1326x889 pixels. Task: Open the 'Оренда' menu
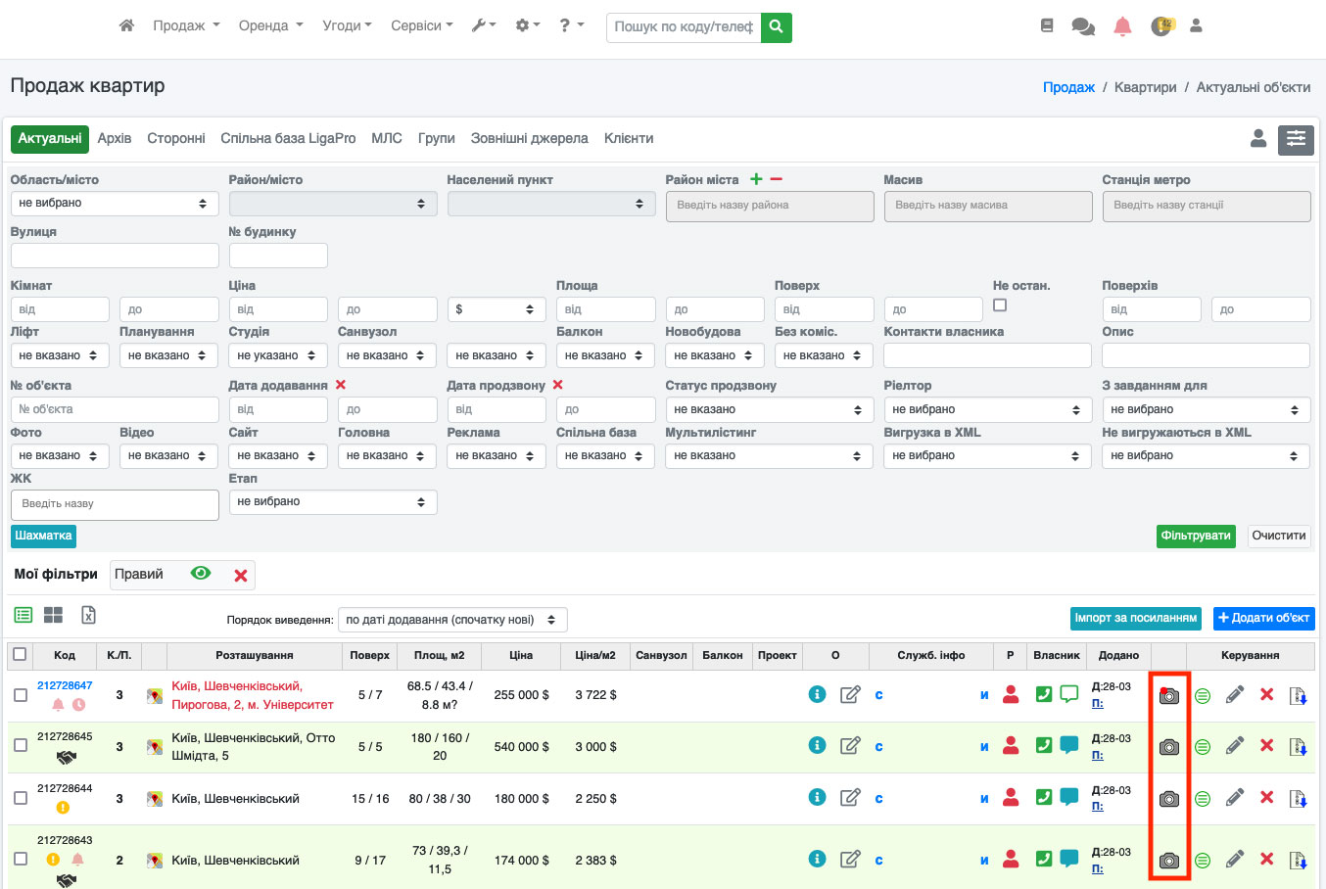271,26
